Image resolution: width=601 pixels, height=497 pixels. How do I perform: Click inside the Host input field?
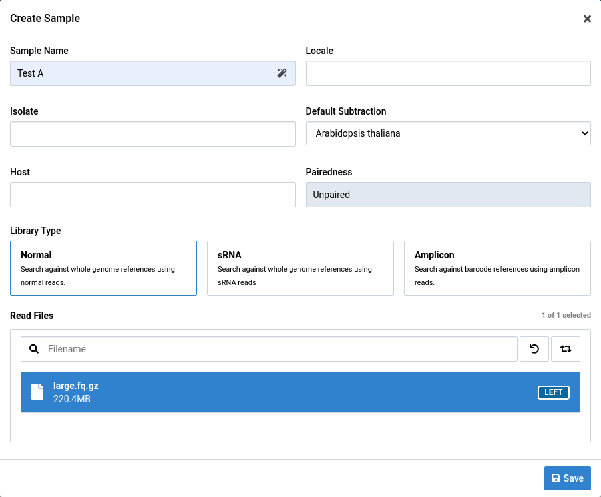click(152, 194)
